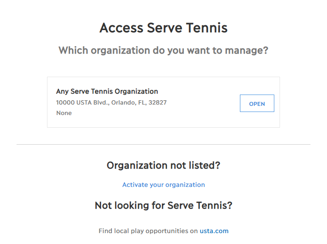Follow the Activate your organization link
This screenshot has width=327, height=244.
pos(164,185)
